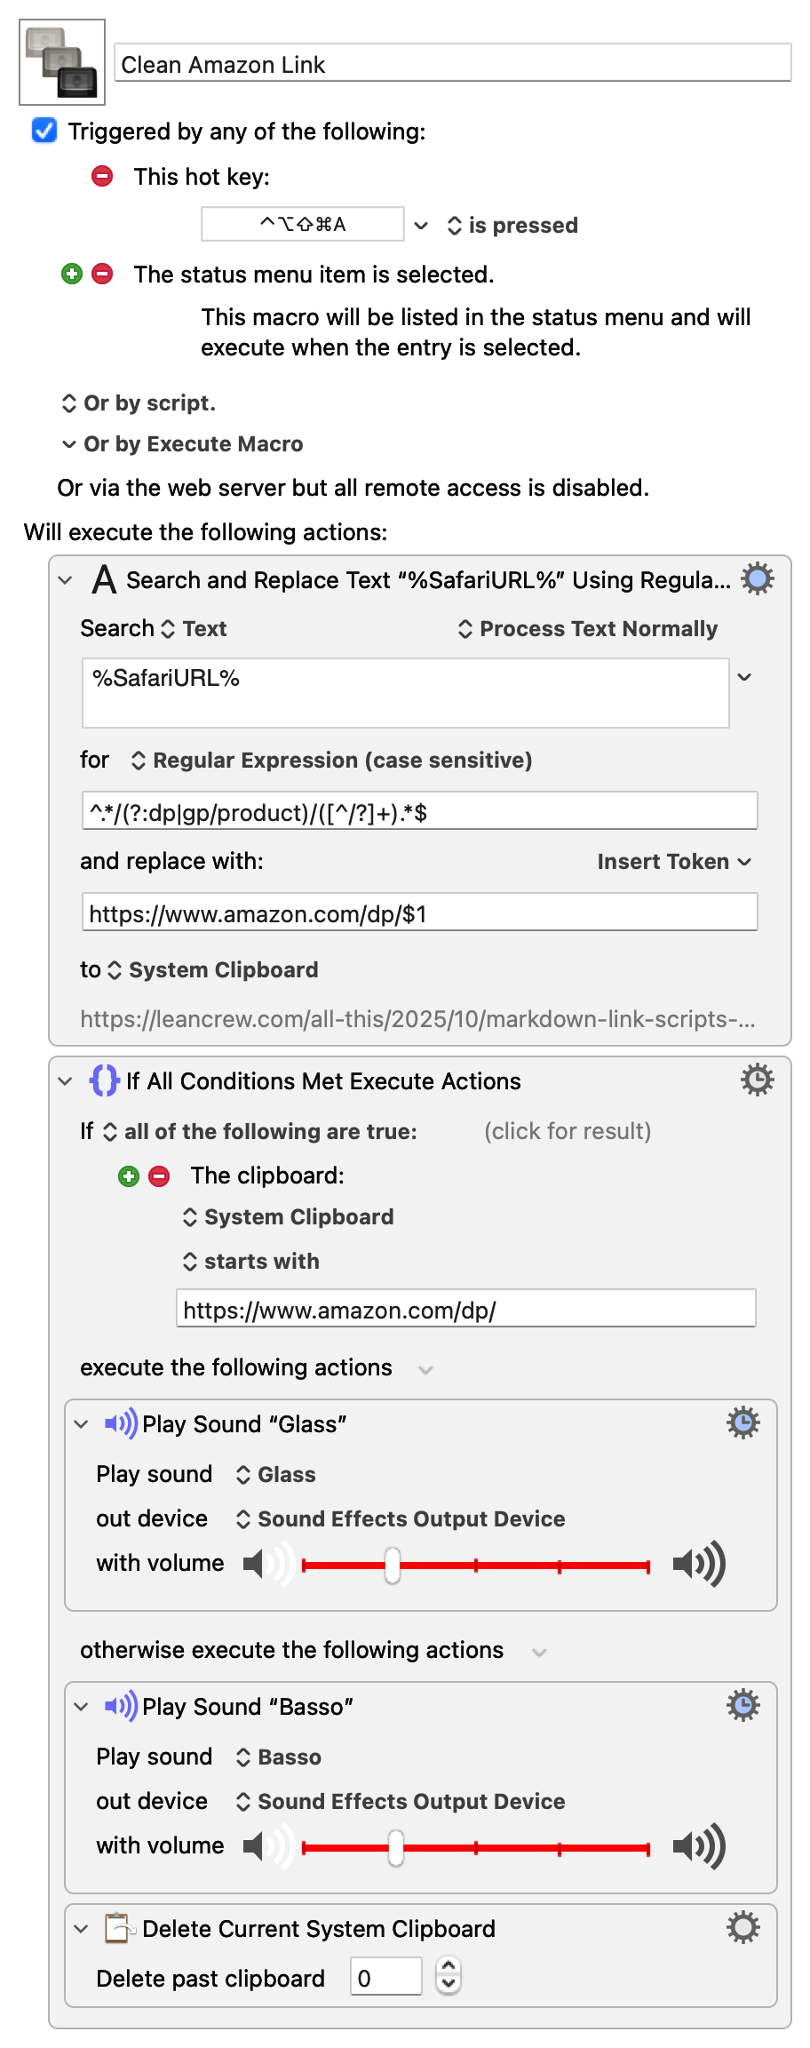Viewport: 810px width, 2048px height.
Task: Add a new trigger with green plus
Action: tap(72, 274)
